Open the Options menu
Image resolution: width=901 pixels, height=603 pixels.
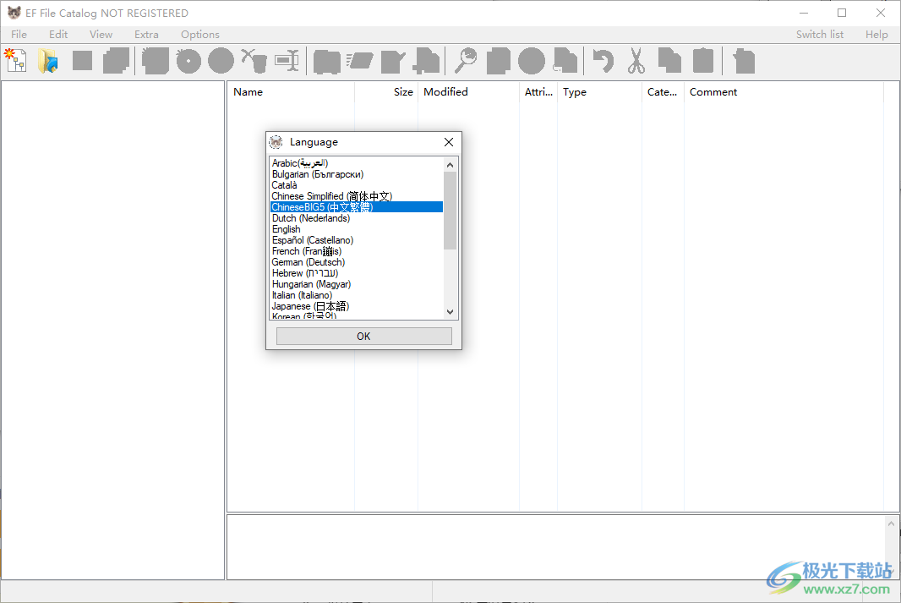pyautogui.click(x=200, y=35)
